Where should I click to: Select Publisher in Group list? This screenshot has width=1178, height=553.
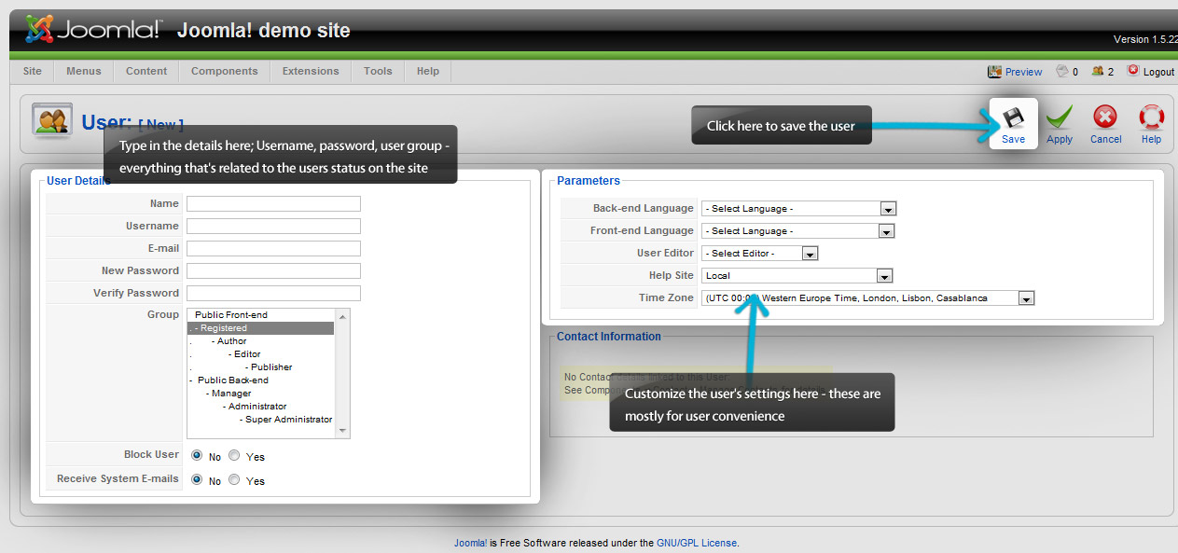[x=260, y=367]
